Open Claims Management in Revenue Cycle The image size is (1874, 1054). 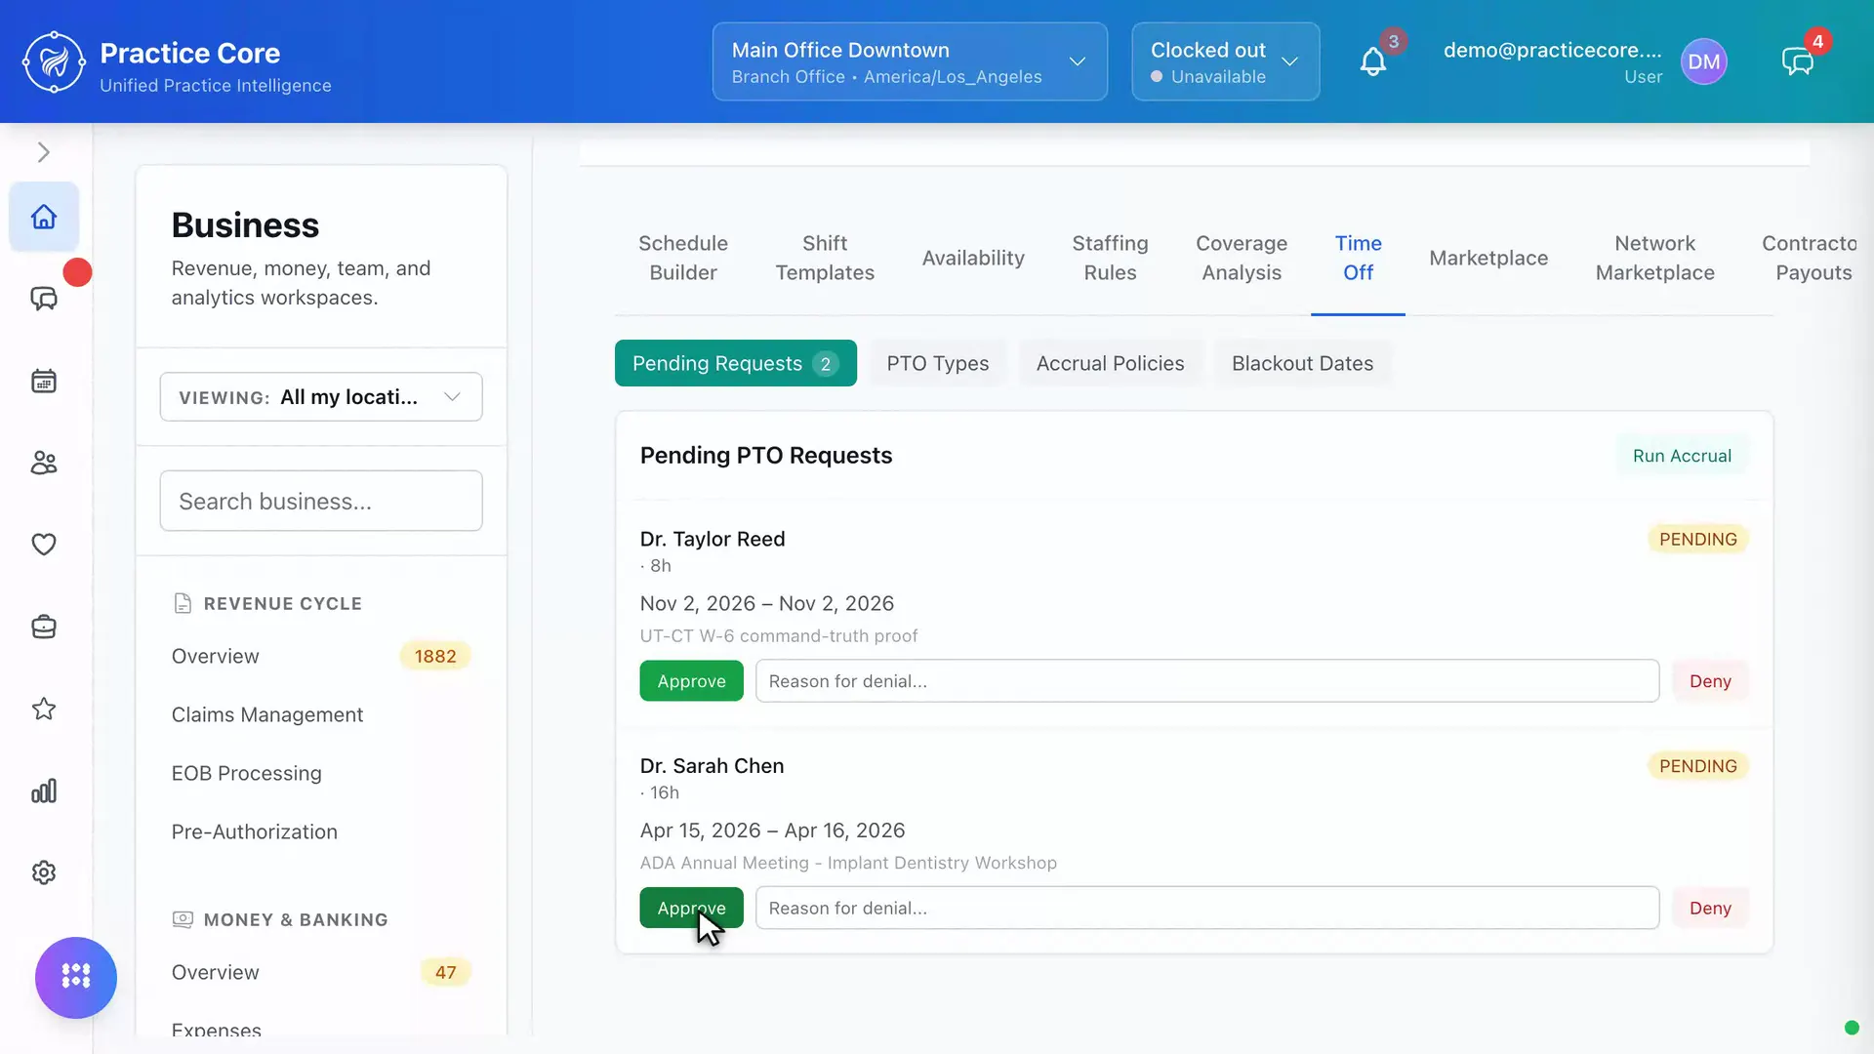click(x=267, y=714)
